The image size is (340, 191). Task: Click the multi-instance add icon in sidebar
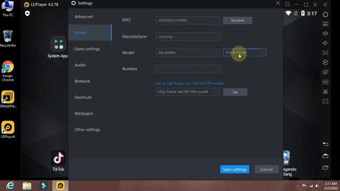[325, 72]
